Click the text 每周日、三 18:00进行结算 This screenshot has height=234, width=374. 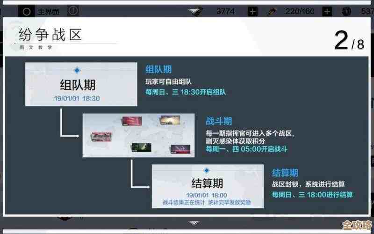(x=312, y=195)
